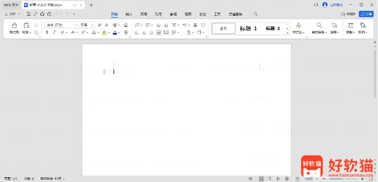Click the font color A with blue bar

pyautogui.click(x=115, y=32)
